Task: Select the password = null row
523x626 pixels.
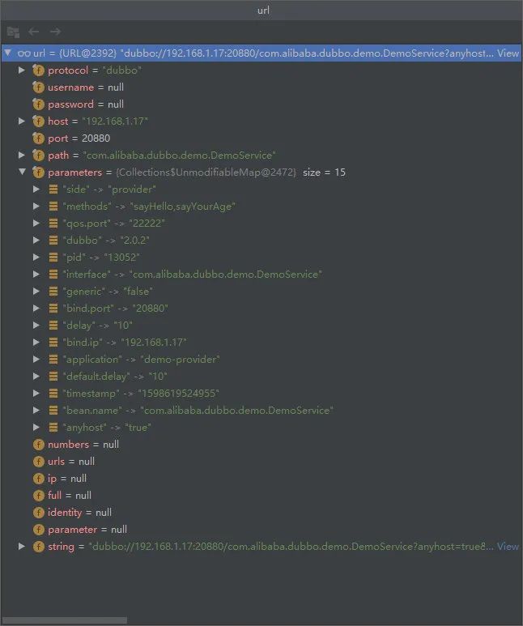Action: coord(261,104)
